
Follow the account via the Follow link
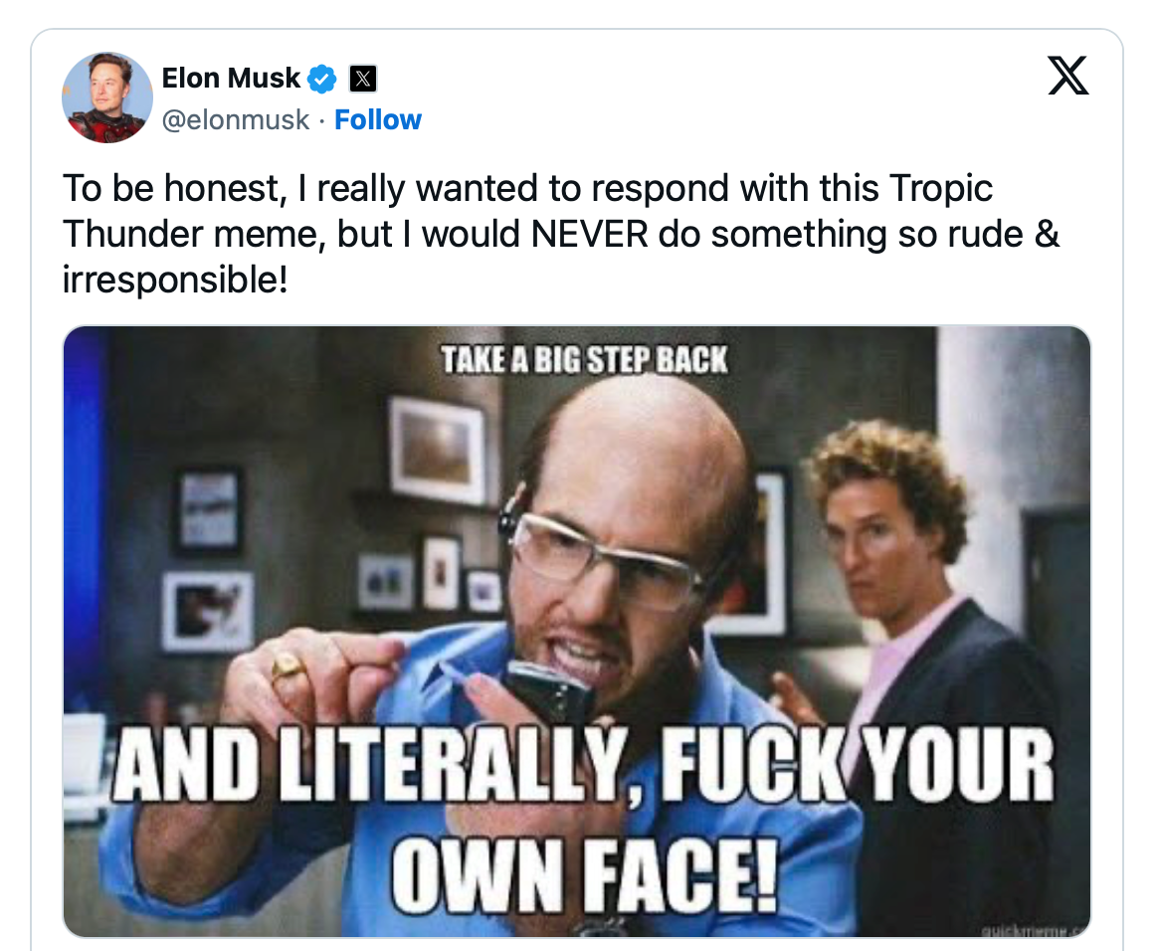(x=378, y=119)
